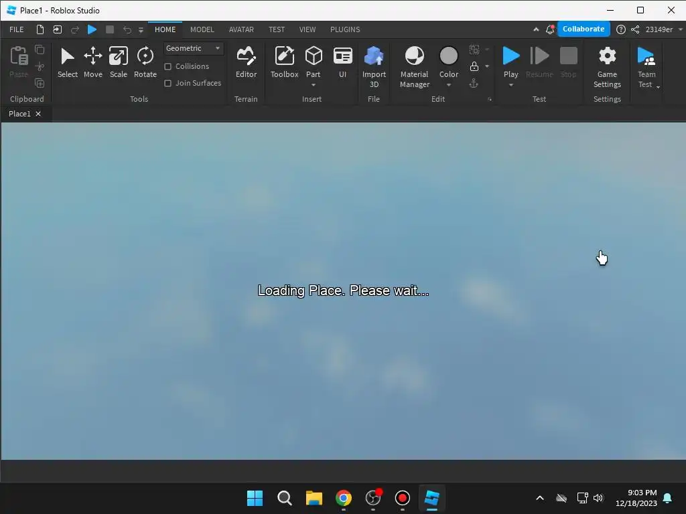Click the Collaborate button
The height and width of the screenshot is (514, 686).
coord(584,29)
